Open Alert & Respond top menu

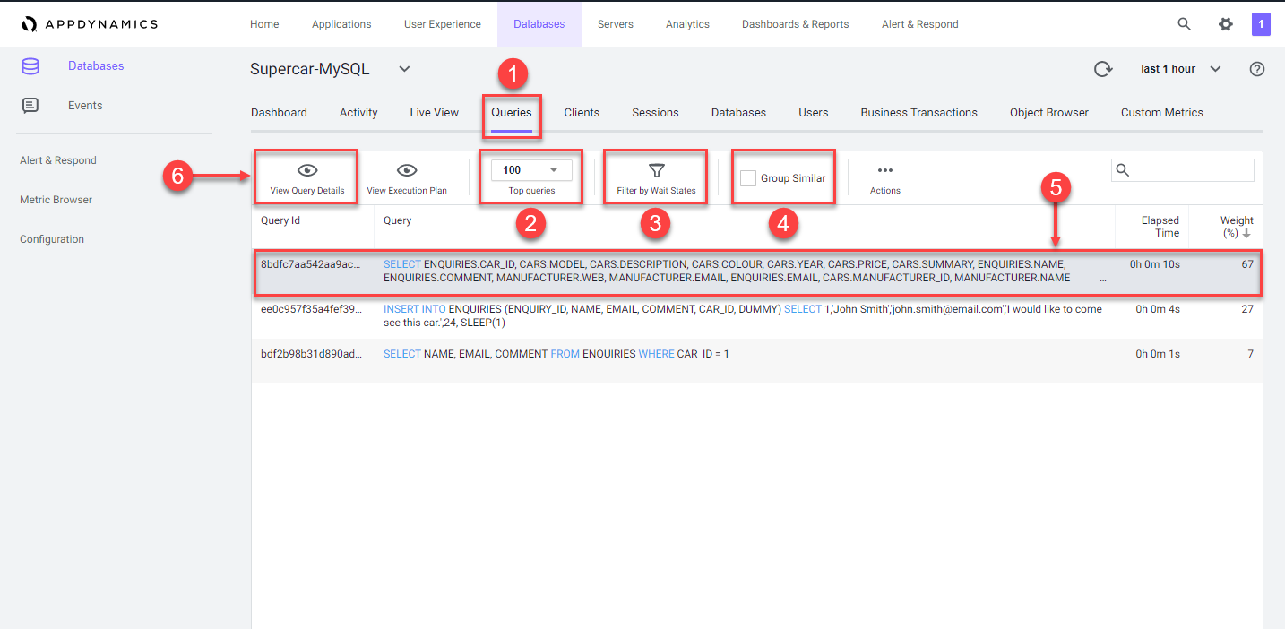pyautogui.click(x=920, y=24)
